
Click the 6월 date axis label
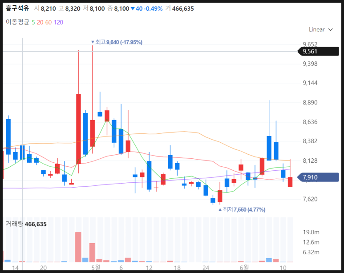[x=244, y=268]
